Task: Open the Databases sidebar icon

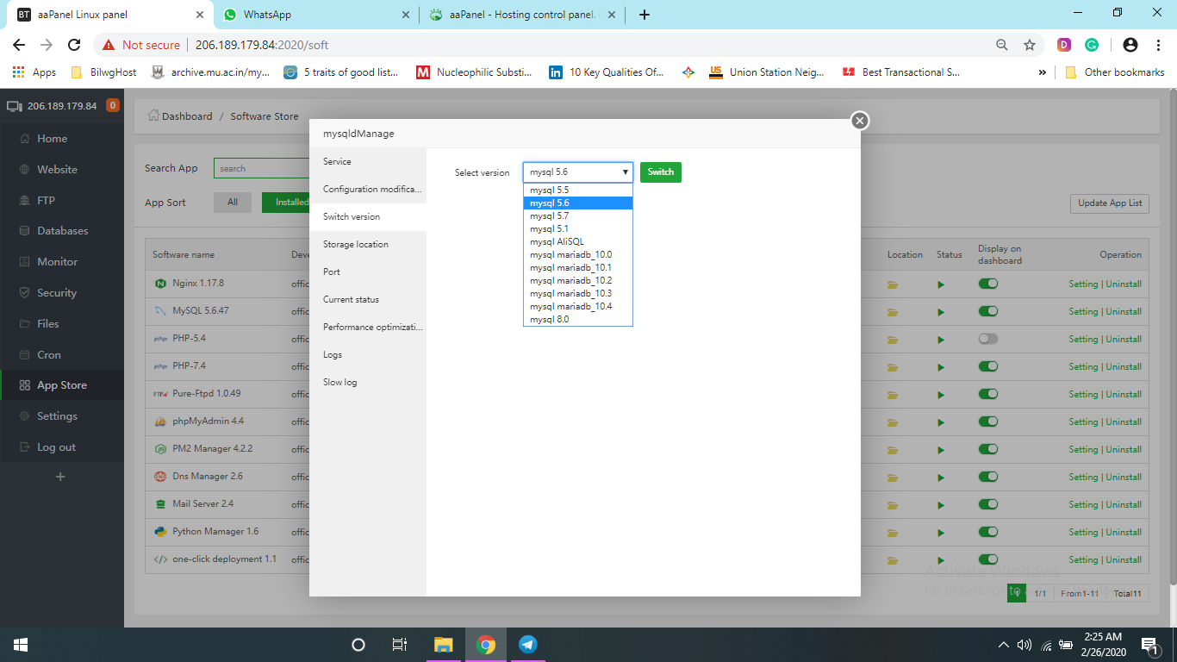Action: coord(25,231)
